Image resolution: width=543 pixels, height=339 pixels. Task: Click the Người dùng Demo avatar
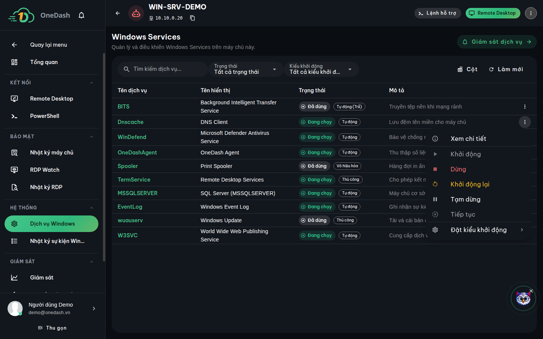point(15,308)
